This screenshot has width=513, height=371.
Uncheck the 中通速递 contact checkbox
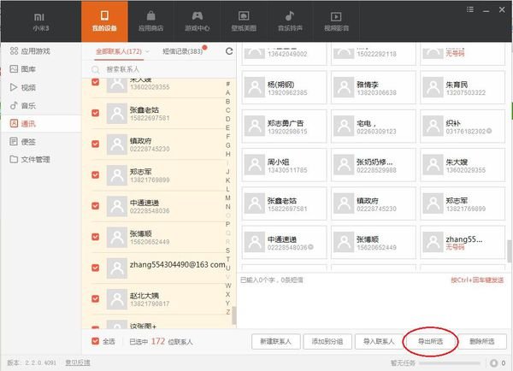96,206
